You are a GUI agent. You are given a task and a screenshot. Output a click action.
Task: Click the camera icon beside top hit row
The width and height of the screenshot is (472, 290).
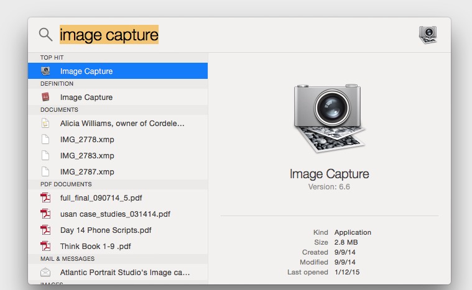tap(45, 71)
